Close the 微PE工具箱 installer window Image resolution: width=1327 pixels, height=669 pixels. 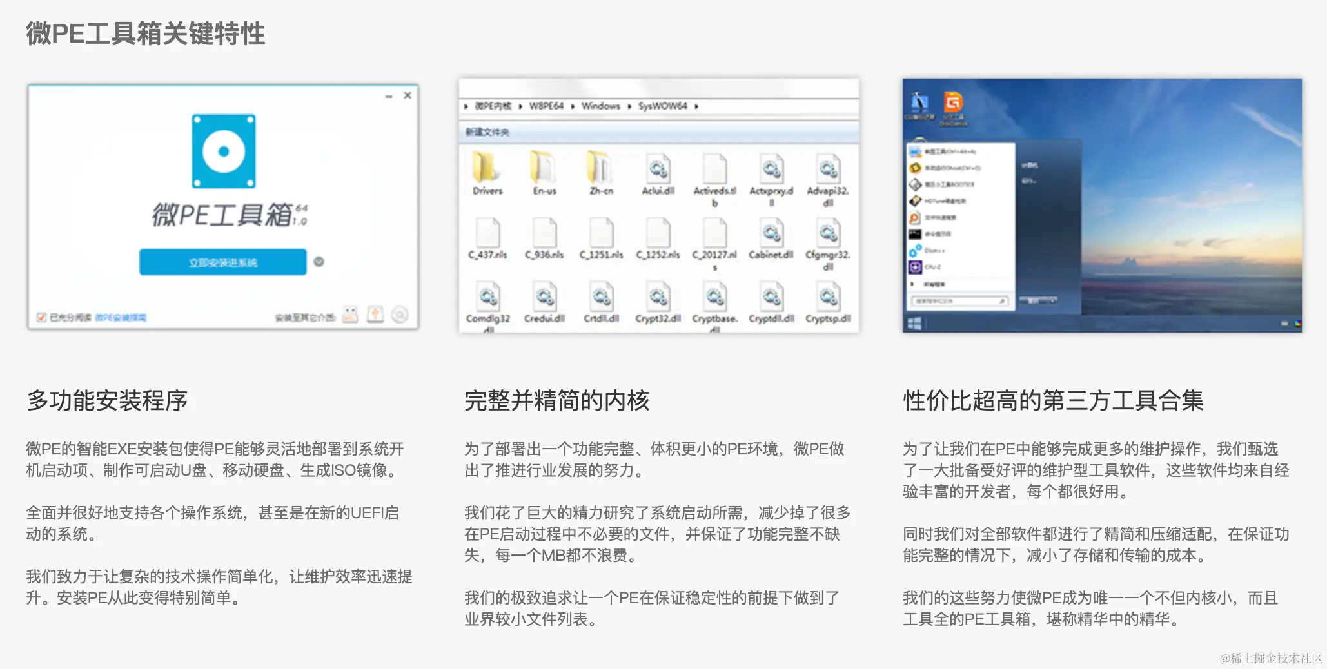(x=408, y=95)
